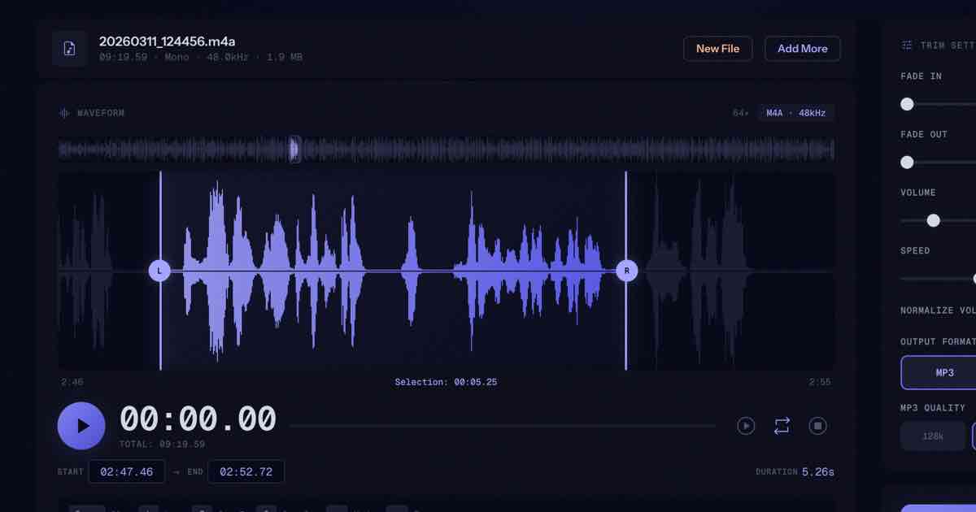Click the New File button

coord(718,48)
